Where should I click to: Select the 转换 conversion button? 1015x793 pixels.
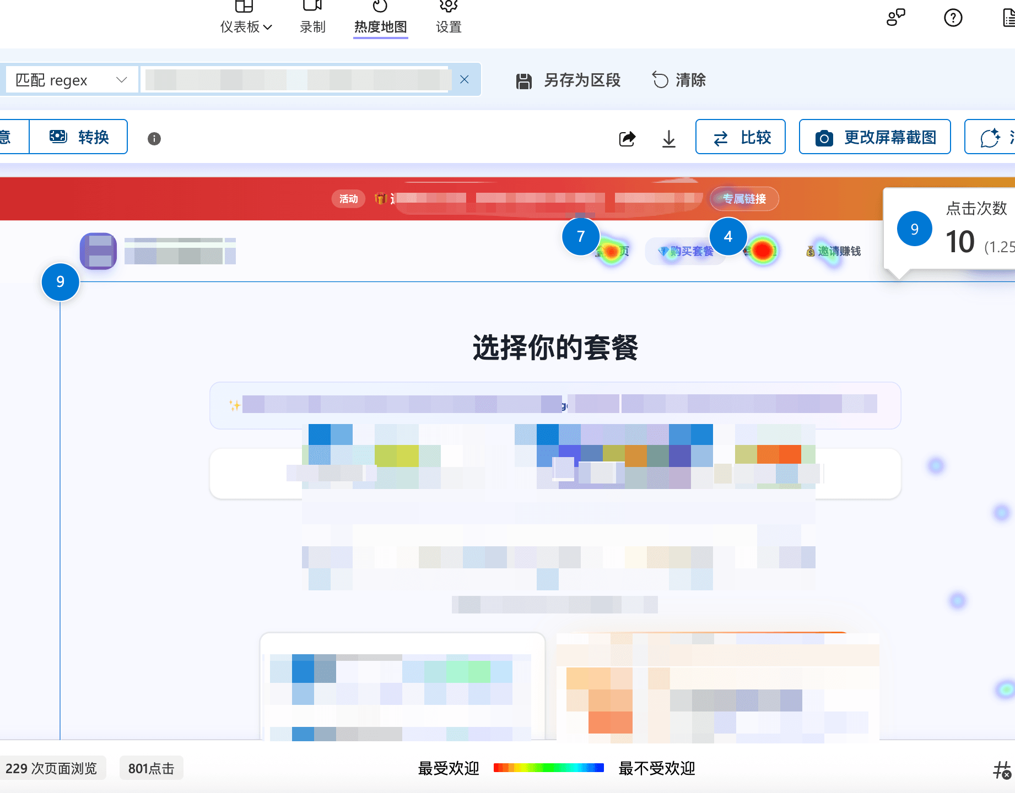click(x=78, y=137)
